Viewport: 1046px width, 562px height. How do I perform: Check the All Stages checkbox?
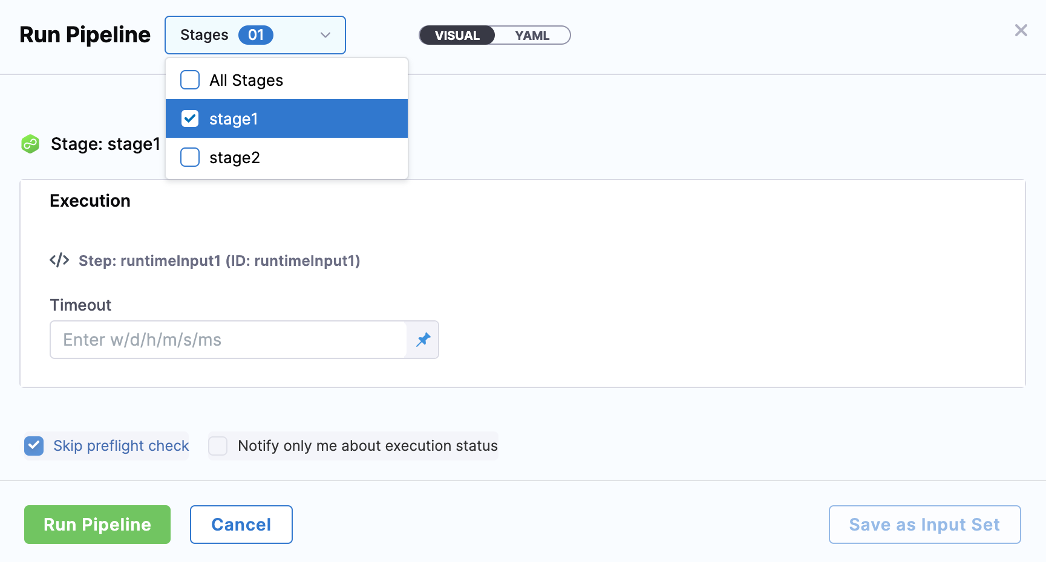point(190,80)
